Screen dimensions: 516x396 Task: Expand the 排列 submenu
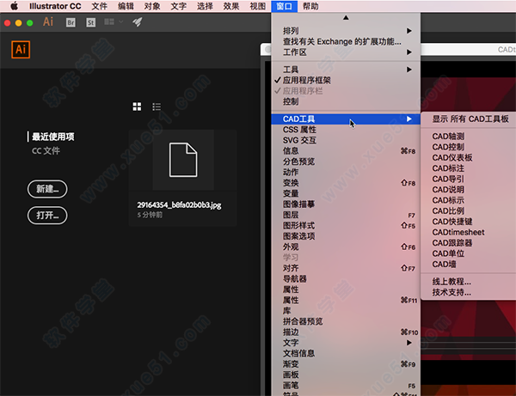[x=291, y=31]
